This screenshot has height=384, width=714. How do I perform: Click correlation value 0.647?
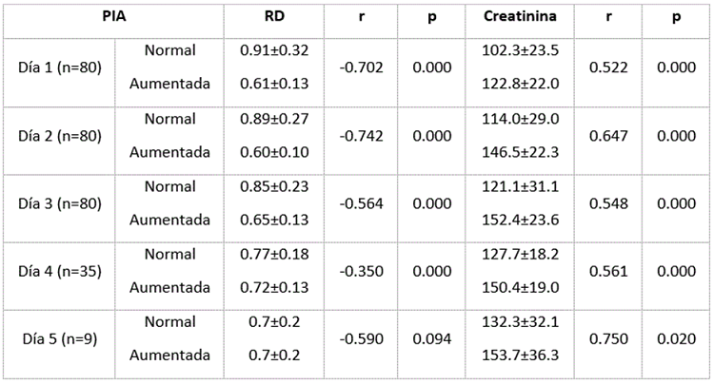click(605, 136)
